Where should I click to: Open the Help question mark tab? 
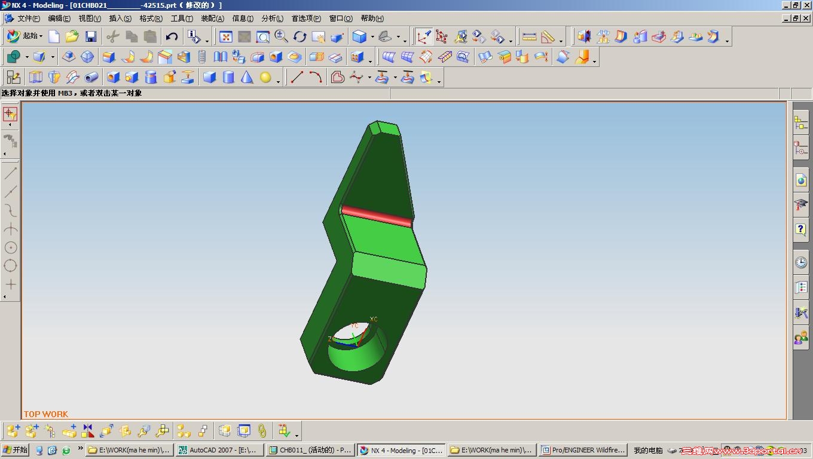[801, 229]
